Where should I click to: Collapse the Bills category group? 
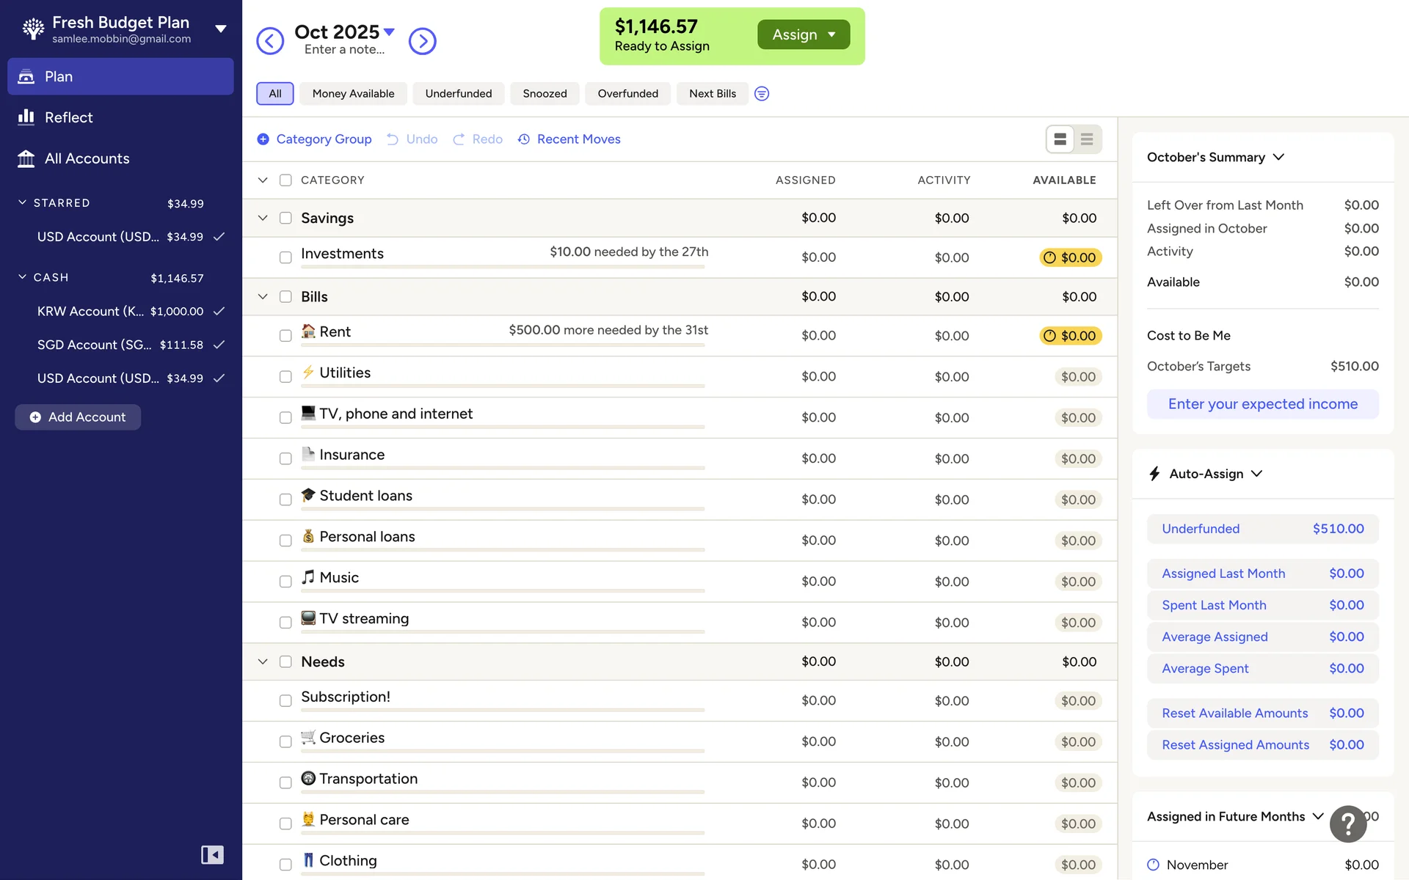(x=263, y=297)
